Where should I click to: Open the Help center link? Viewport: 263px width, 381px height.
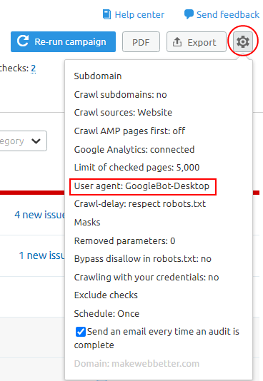point(139,14)
